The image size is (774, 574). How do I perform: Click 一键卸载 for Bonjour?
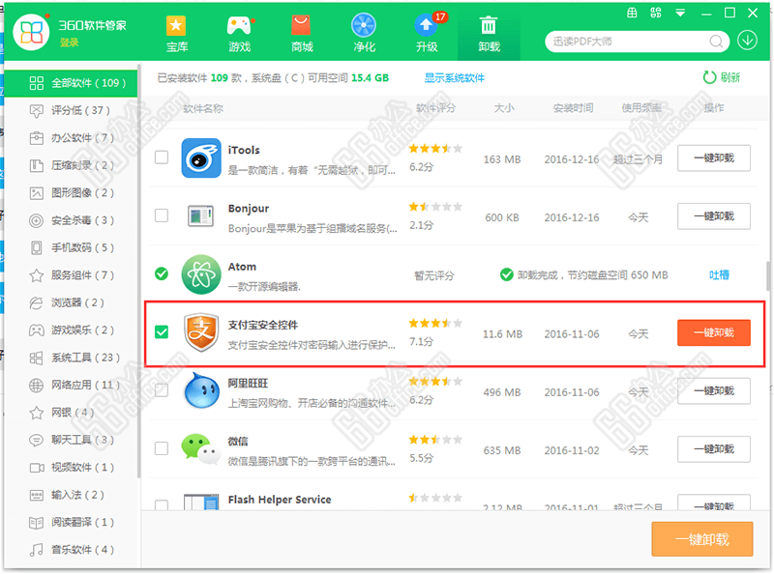(714, 216)
